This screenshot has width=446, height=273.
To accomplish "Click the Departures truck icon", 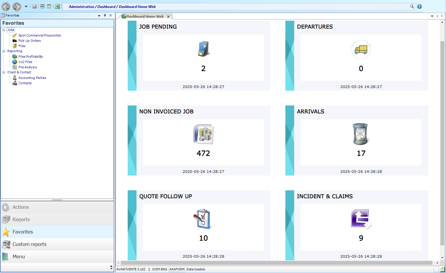I will (361, 50).
